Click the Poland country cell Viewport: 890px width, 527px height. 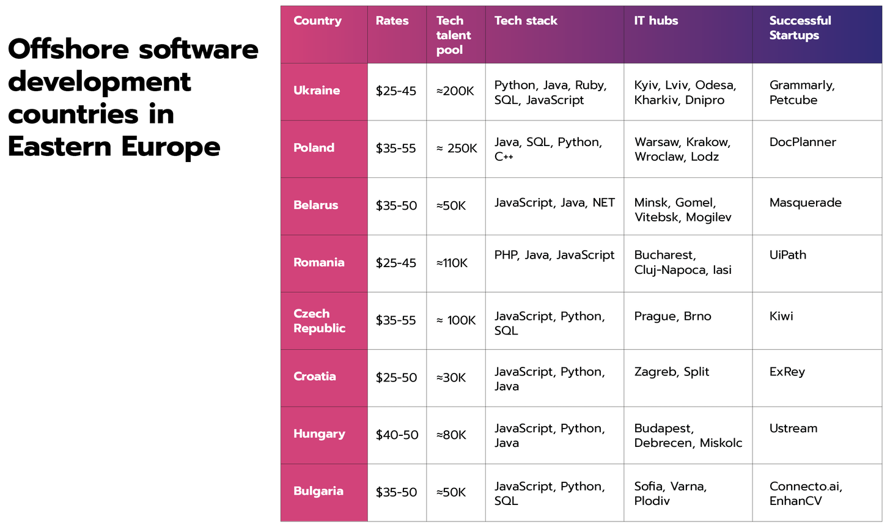(314, 148)
